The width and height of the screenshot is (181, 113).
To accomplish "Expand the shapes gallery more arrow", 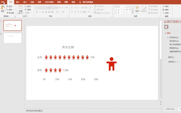I will [133, 12].
